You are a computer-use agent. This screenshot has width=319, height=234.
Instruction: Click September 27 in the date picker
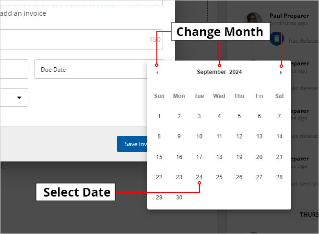click(259, 177)
